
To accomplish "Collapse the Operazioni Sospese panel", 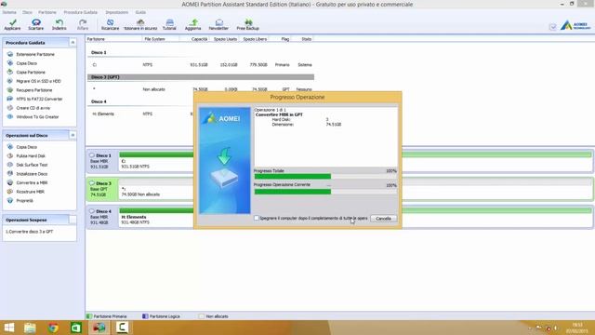I will click(x=73, y=220).
